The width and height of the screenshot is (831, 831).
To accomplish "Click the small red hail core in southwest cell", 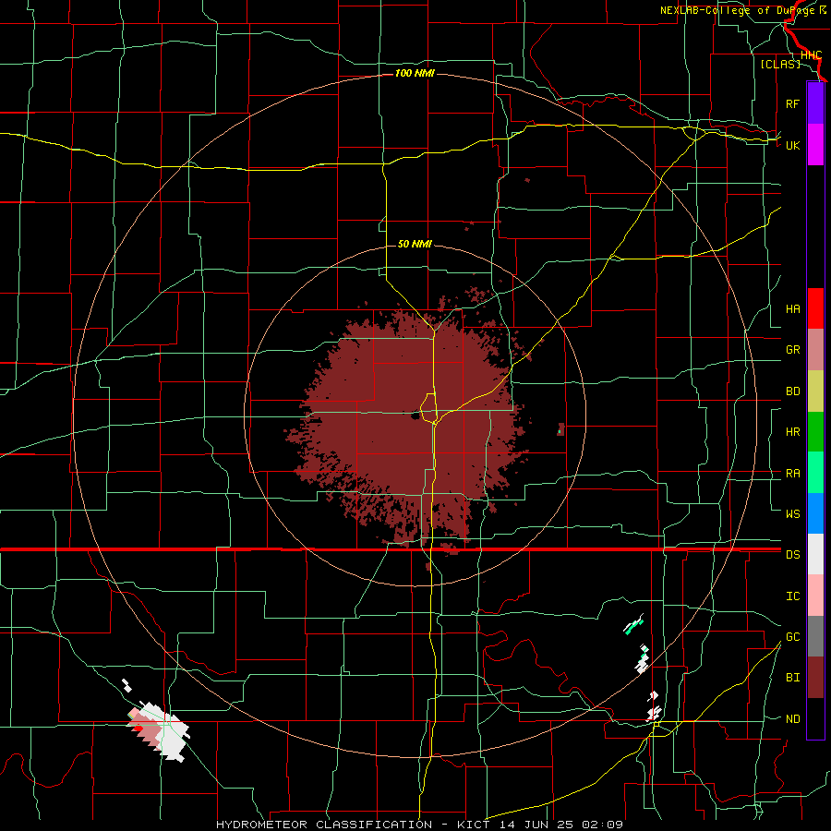I will coord(138,729).
